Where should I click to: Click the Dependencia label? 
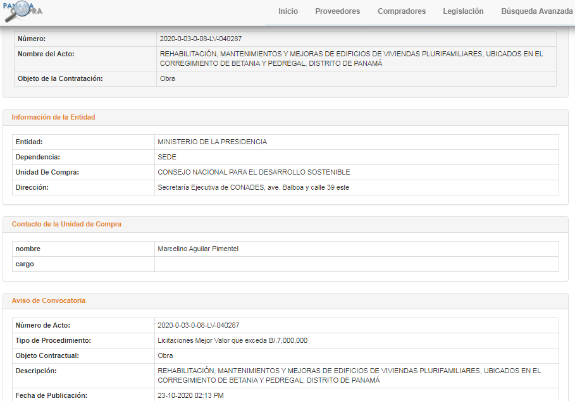pos(38,157)
